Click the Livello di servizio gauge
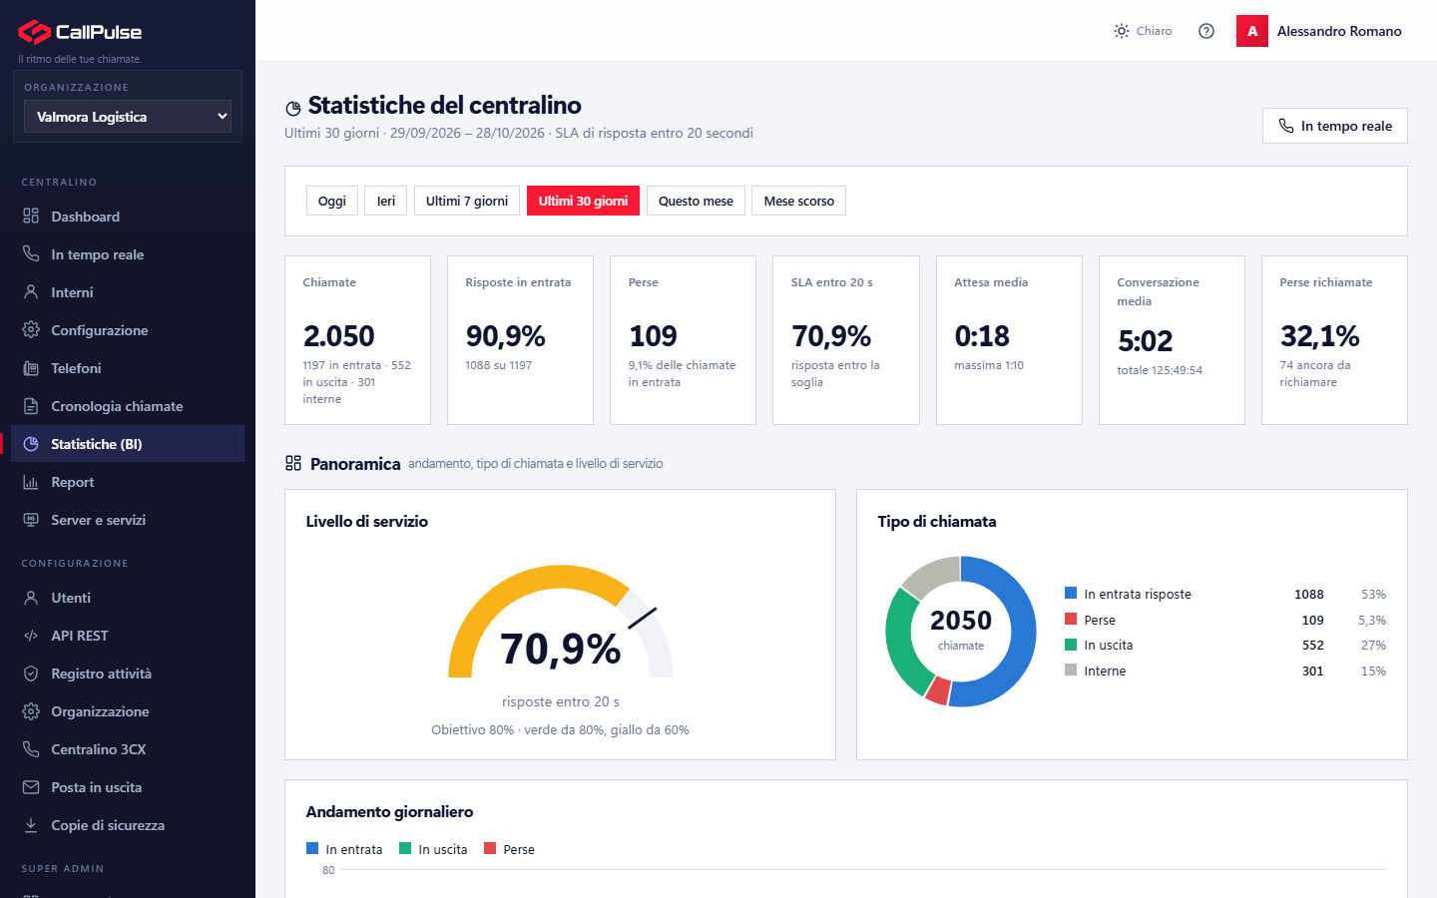Image resolution: width=1437 pixels, height=898 pixels. pyautogui.click(x=561, y=622)
